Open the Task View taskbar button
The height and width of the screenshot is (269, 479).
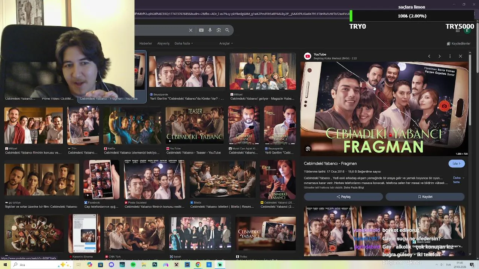79,265
